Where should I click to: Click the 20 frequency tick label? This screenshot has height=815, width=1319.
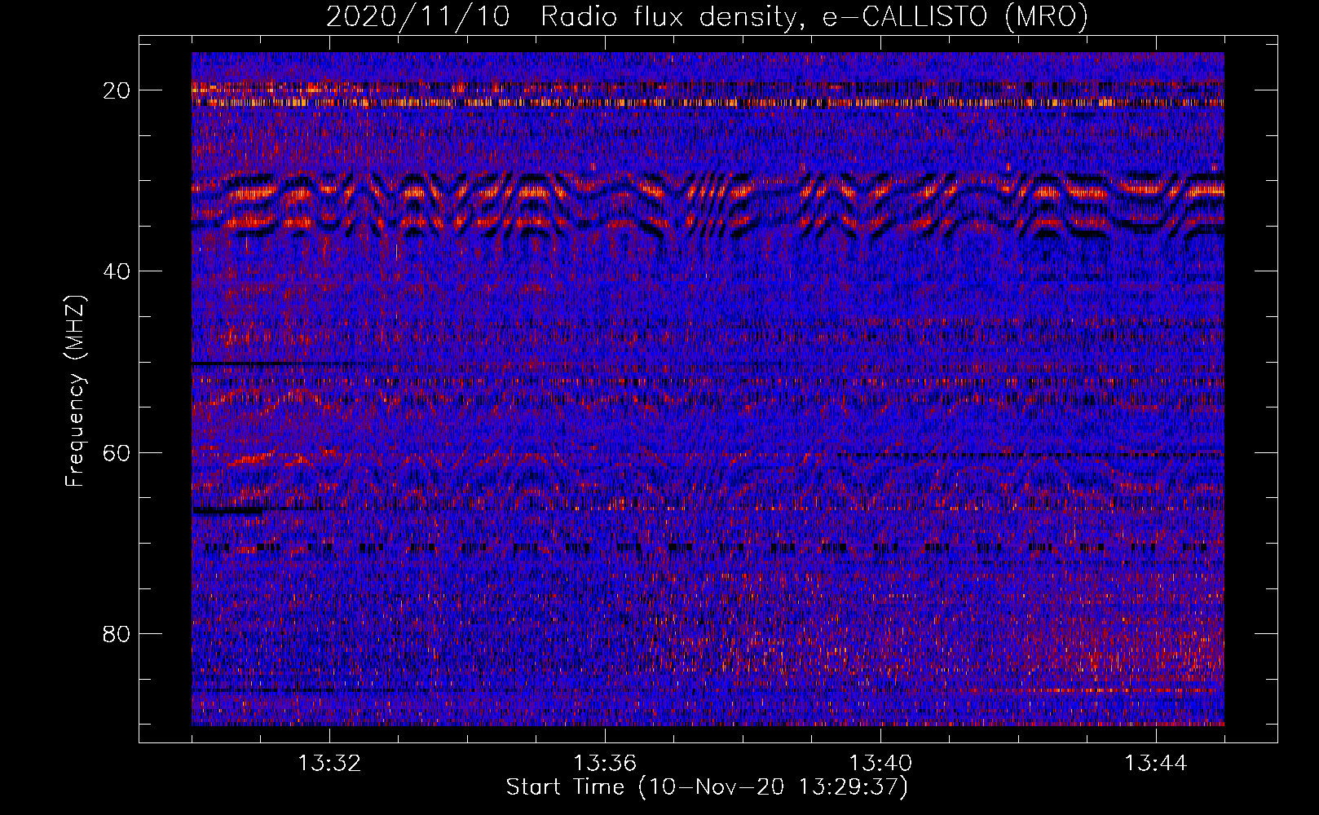point(117,90)
